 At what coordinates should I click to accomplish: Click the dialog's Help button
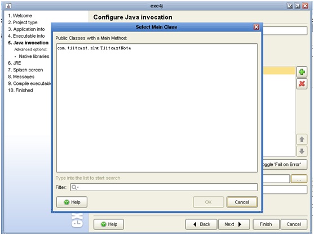[72, 202]
